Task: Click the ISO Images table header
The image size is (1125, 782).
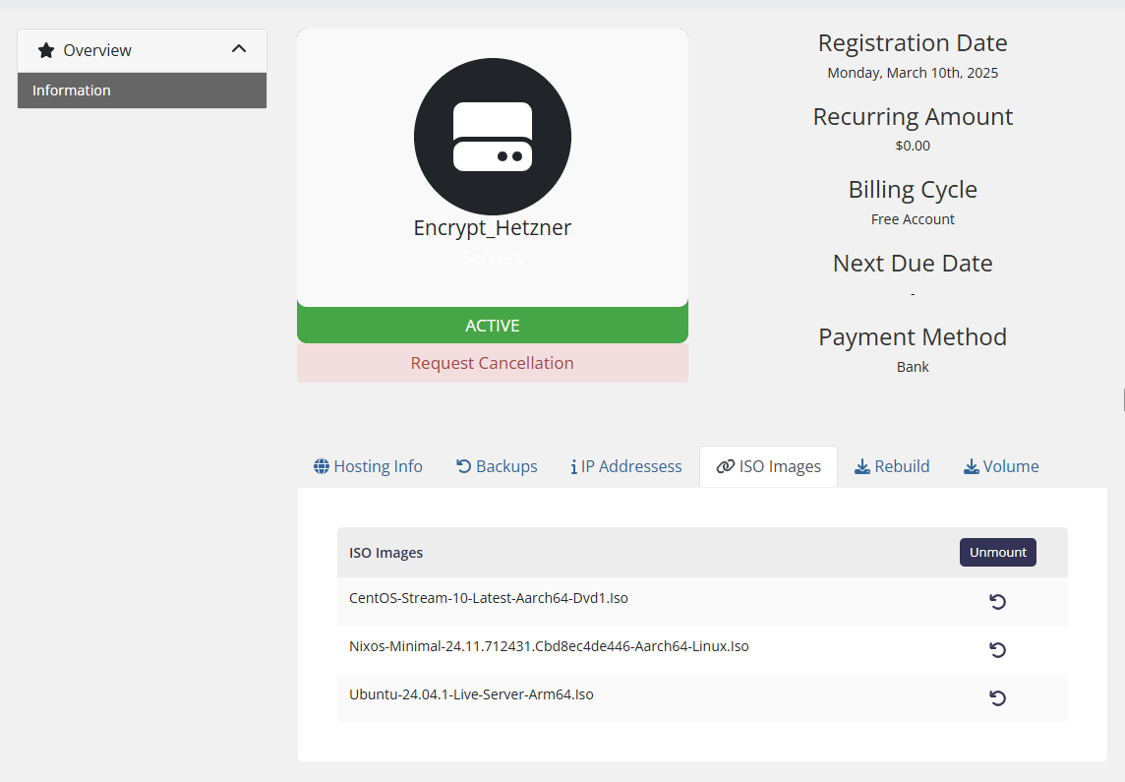Action: point(386,553)
